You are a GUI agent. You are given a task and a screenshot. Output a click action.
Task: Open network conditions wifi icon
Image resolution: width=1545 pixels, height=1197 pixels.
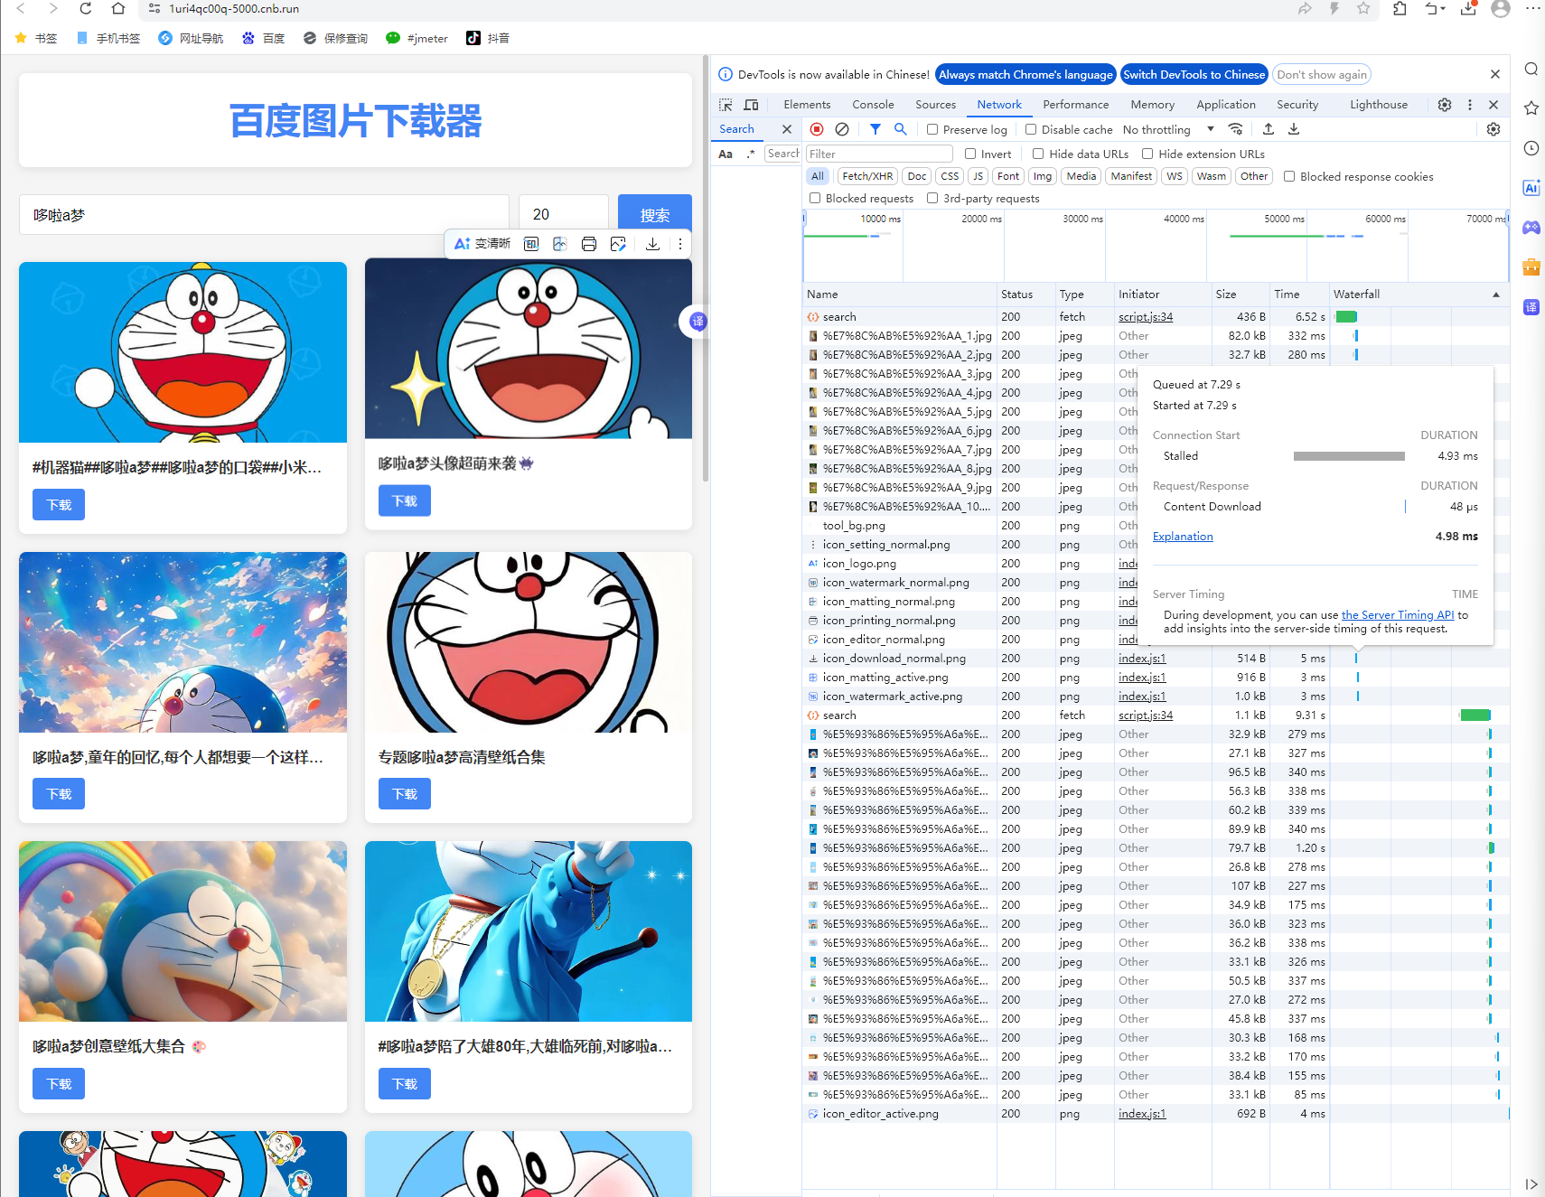[1236, 129]
